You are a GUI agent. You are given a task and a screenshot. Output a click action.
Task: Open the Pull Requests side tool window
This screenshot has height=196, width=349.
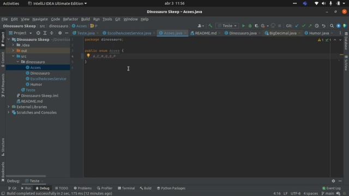pyautogui.click(x=3, y=85)
